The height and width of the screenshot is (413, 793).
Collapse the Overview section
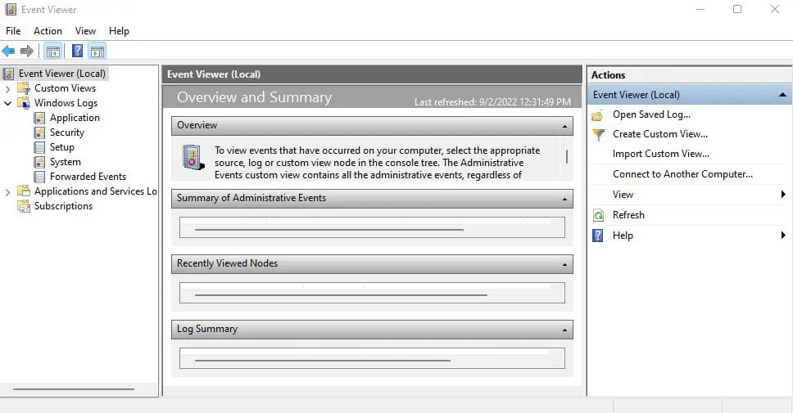click(565, 126)
